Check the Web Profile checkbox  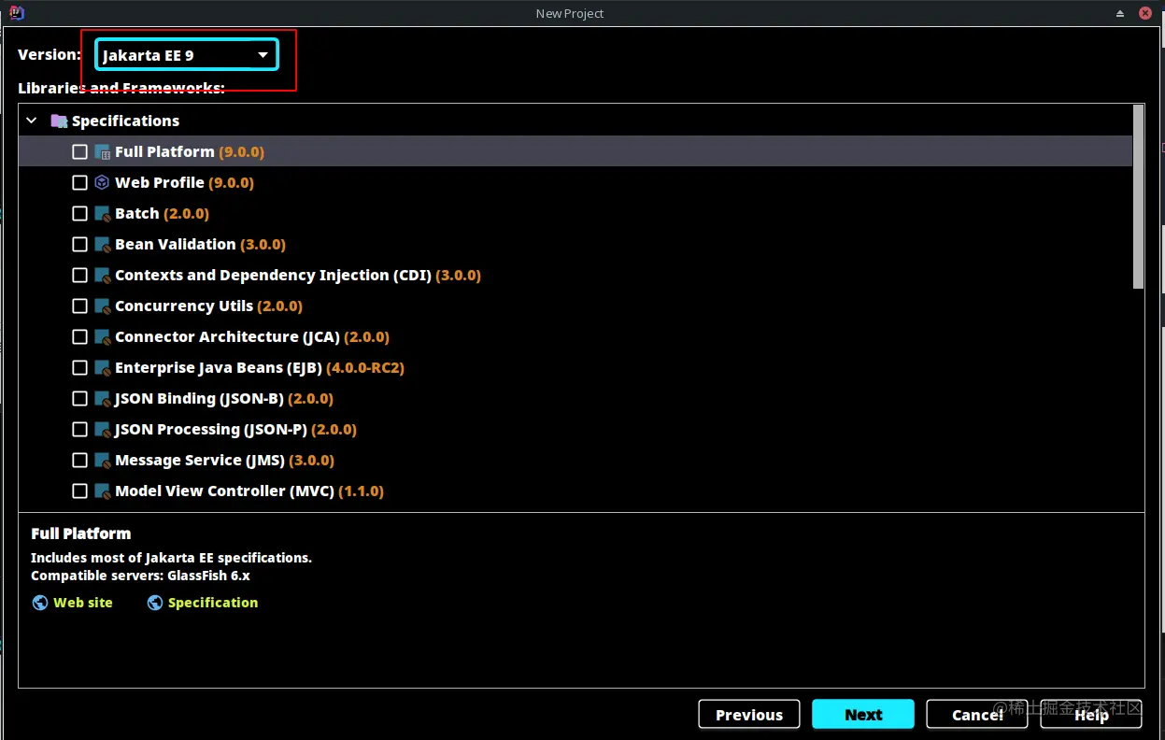point(79,182)
